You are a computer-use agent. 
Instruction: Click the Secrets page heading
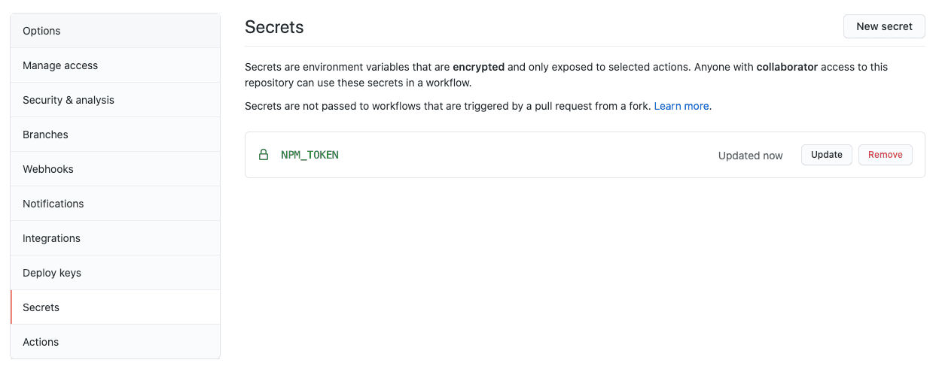[274, 27]
